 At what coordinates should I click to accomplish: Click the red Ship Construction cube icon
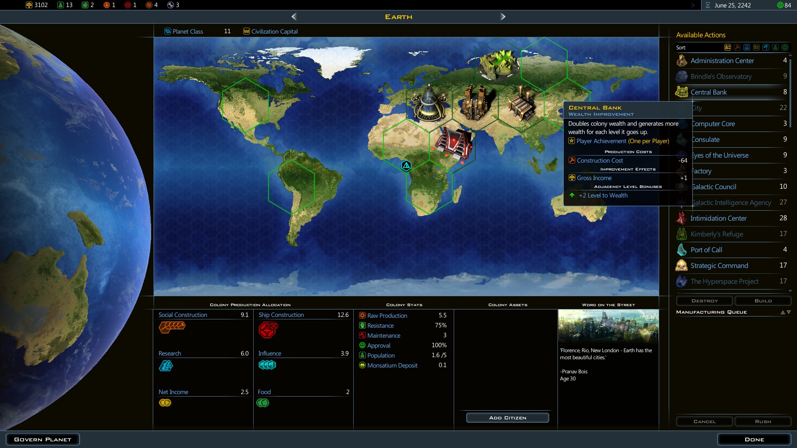(x=268, y=329)
